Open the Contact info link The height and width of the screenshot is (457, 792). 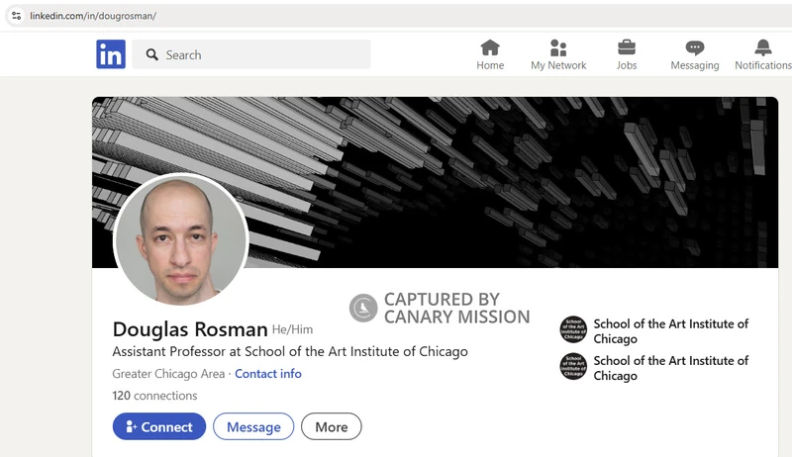pyautogui.click(x=268, y=374)
